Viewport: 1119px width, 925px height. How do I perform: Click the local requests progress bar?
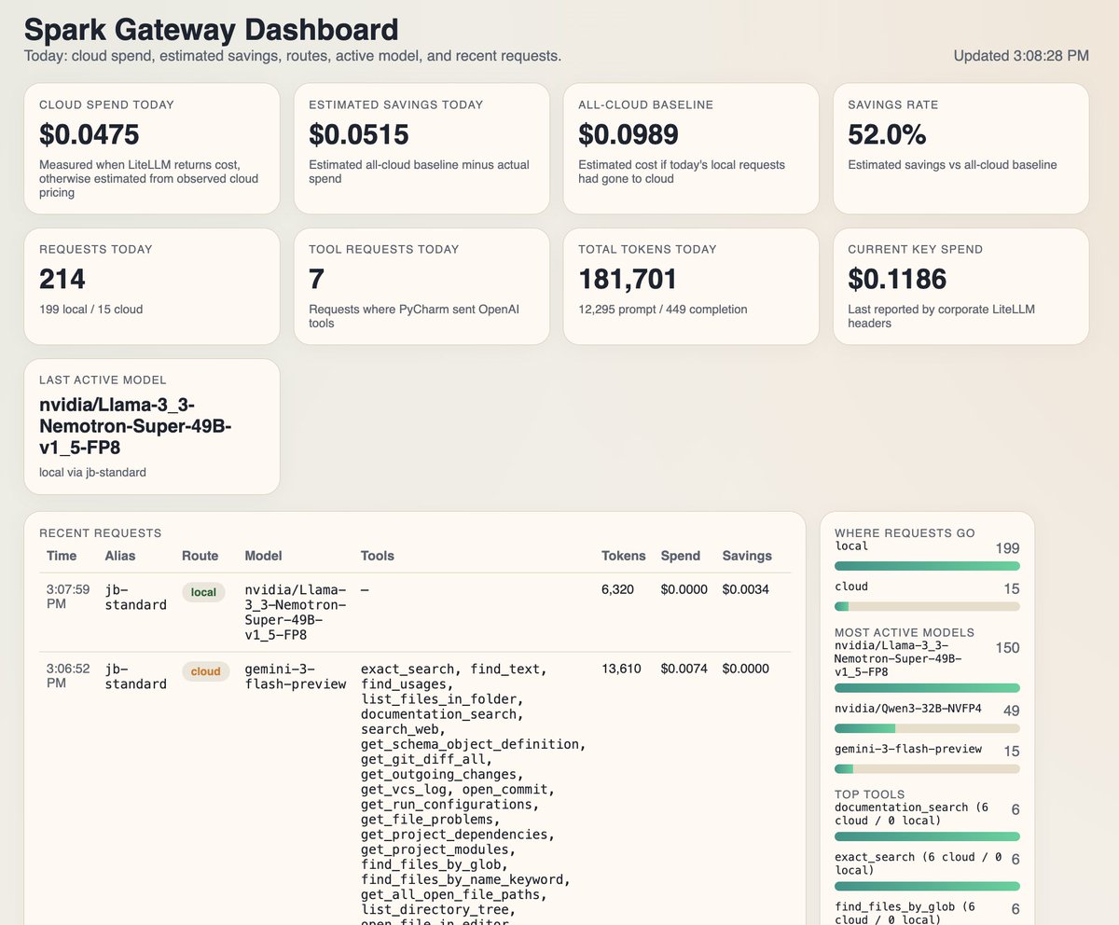pyautogui.click(x=927, y=566)
